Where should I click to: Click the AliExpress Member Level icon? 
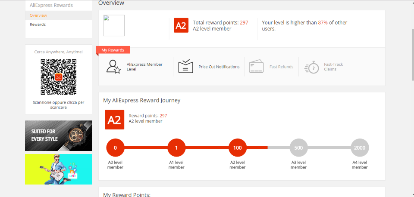click(x=113, y=67)
